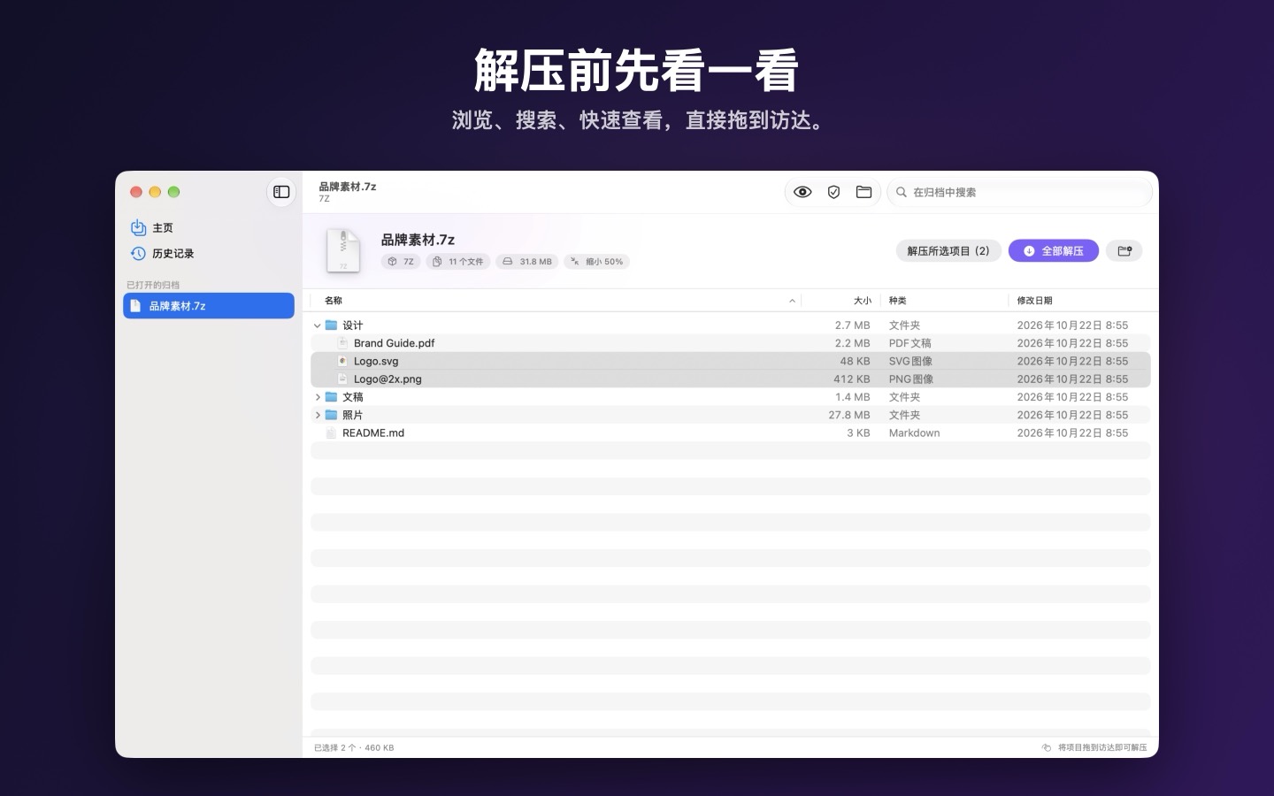Expand the 照片 folder chevron
This screenshot has width=1274, height=796.
318,415
